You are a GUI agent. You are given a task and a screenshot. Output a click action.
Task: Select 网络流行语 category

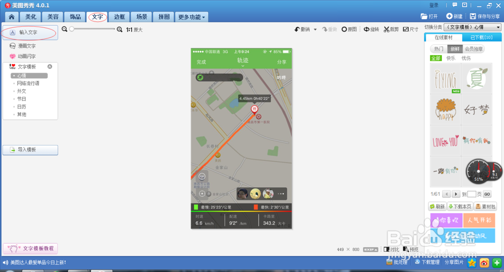tap(28, 83)
